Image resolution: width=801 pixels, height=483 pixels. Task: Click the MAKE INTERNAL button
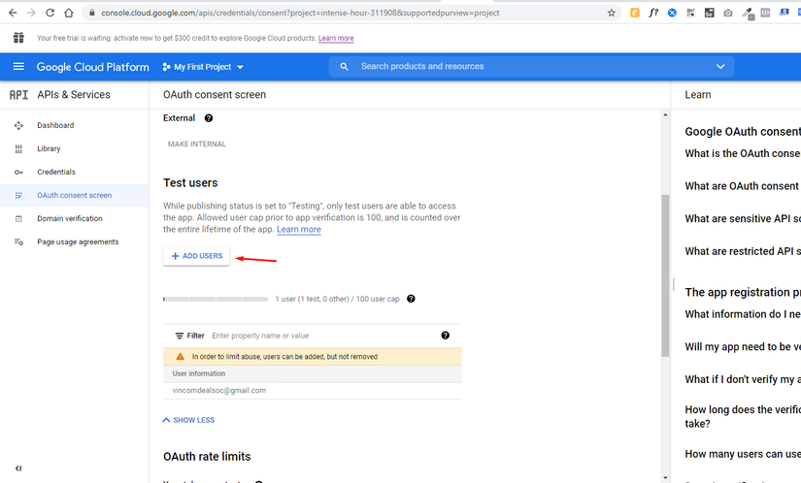coord(197,145)
